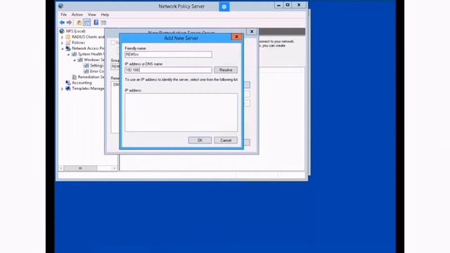Click inside the IP address list box
The height and width of the screenshot is (253, 450).
[181, 112]
